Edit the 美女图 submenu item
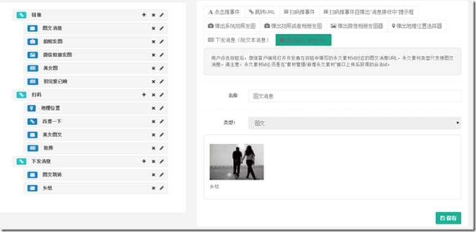 pos(162,68)
